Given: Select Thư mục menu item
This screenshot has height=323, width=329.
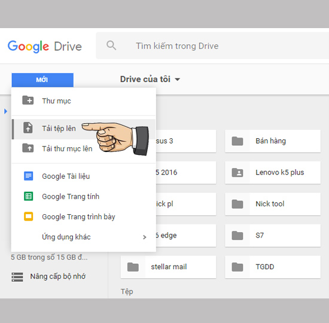Looking at the screenshot, I should 84,100.
